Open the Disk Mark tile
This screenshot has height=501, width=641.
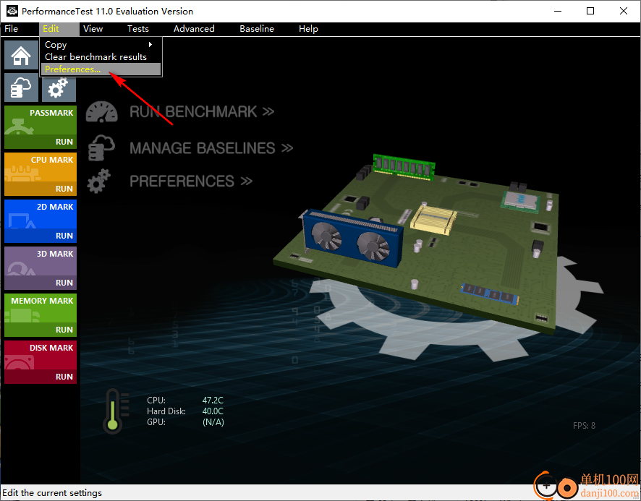pyautogui.click(x=41, y=355)
